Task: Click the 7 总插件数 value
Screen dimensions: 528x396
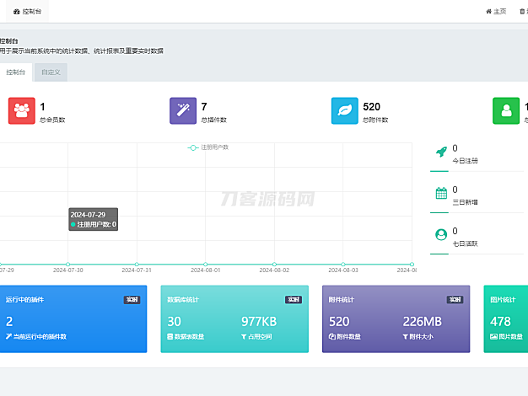Action: (x=204, y=107)
